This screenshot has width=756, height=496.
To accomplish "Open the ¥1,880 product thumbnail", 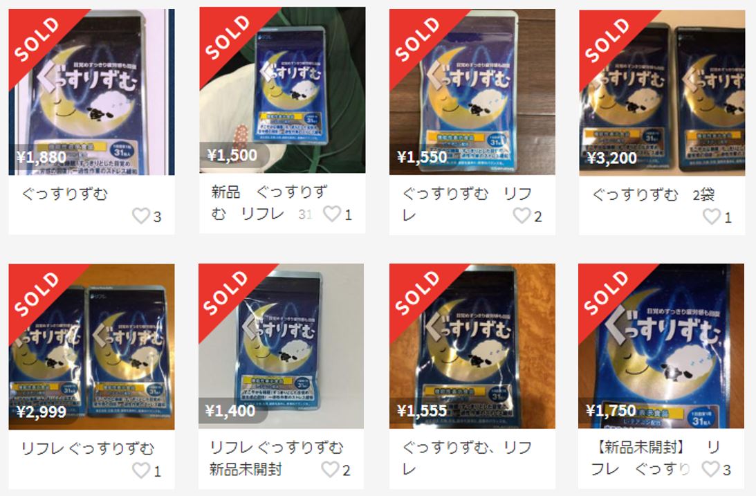I will pyautogui.click(x=91, y=91).
